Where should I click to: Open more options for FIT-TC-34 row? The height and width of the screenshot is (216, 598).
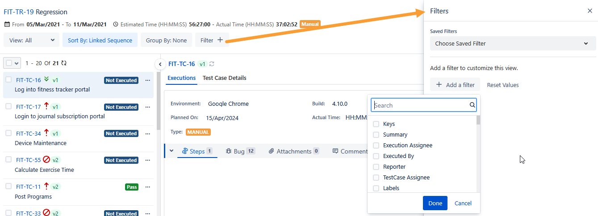pyautogui.click(x=148, y=133)
